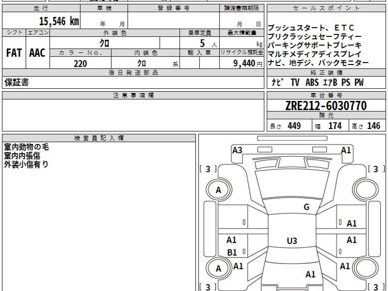Click the U3 roof dent marker
Screen dimensions: 388x291
[x=292, y=241]
